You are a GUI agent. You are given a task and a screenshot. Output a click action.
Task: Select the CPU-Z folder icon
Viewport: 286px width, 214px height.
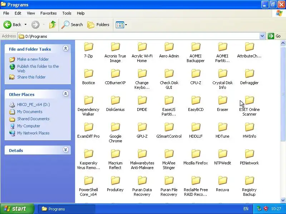click(x=196, y=73)
